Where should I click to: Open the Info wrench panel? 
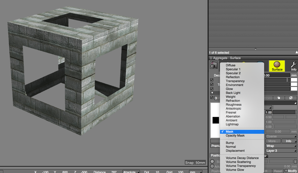[294, 66]
